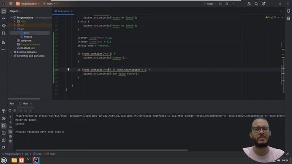Go to the previous highlighted problem arrow
The width and height of the screenshot is (292, 164).
[x=279, y=17]
